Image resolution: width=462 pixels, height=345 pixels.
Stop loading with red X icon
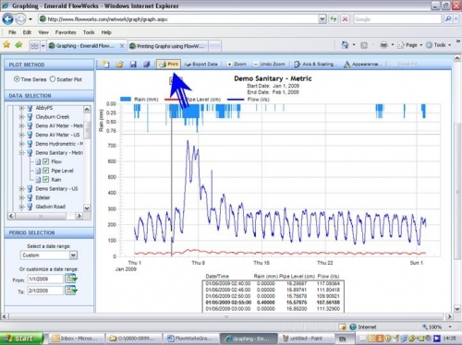[346, 19]
